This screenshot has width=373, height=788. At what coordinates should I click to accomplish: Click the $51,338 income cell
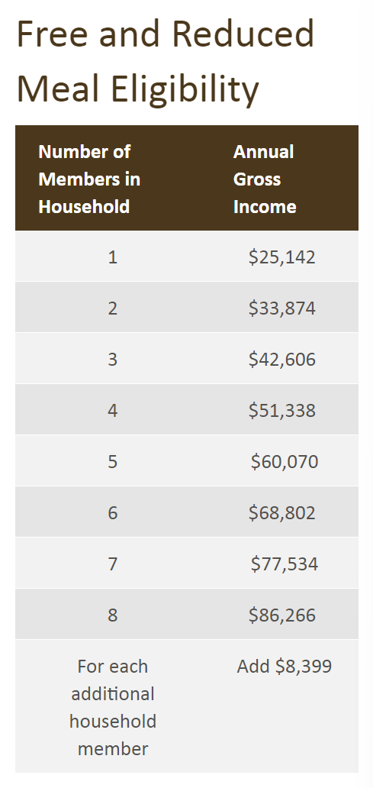click(282, 410)
